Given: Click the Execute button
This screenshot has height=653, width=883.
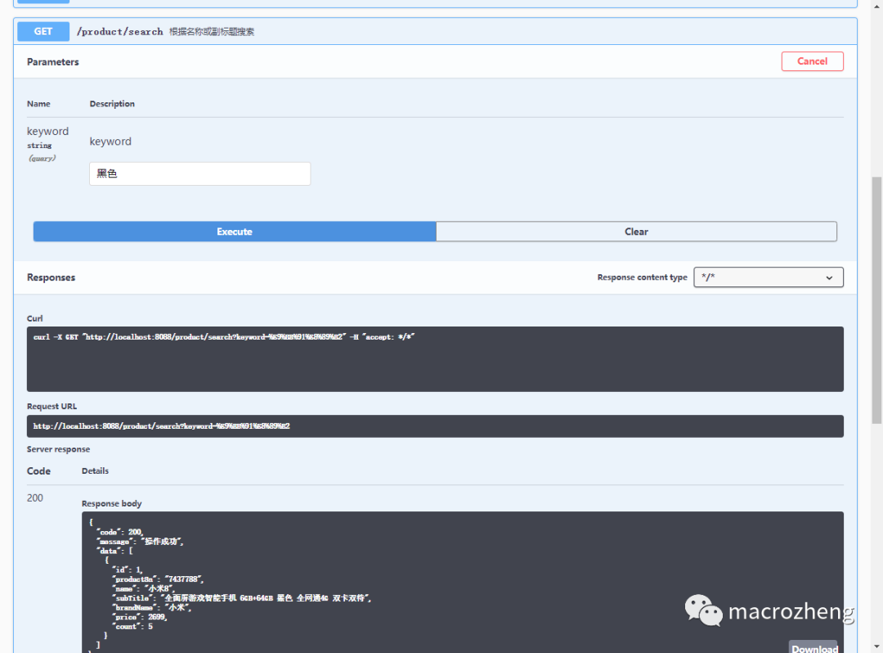Looking at the screenshot, I should pos(235,232).
